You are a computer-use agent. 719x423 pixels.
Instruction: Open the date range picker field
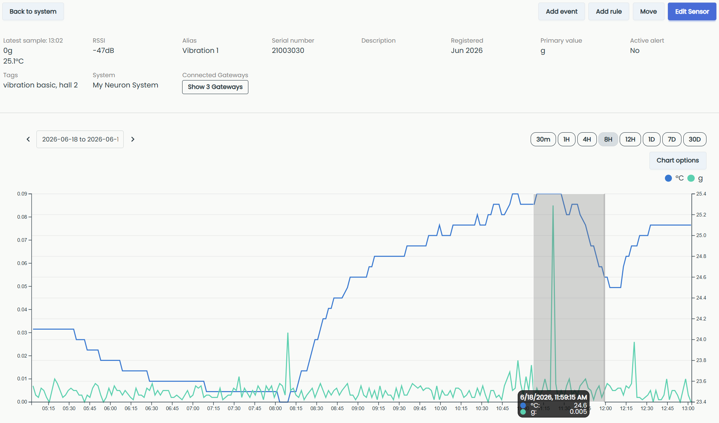[80, 139]
